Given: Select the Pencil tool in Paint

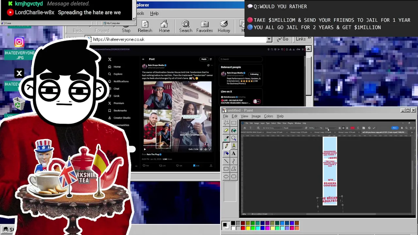Looking at the screenshot, I should 226,146.
